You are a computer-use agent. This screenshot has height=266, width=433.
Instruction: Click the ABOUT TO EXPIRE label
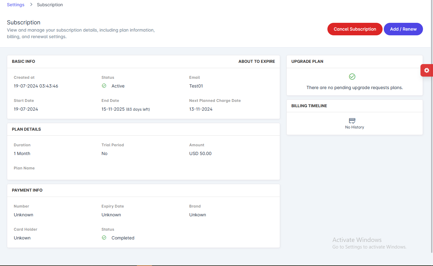click(x=257, y=62)
